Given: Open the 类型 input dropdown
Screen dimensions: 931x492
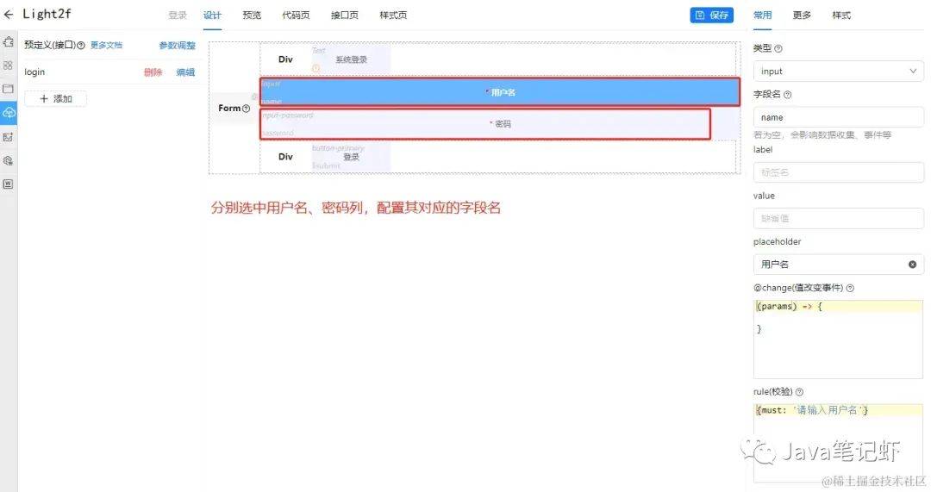Looking at the screenshot, I should [x=839, y=72].
